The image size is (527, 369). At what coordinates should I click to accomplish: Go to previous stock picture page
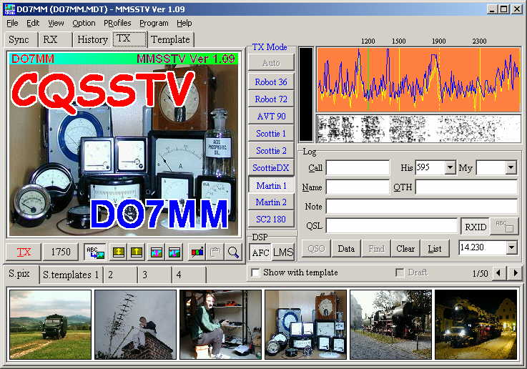coord(498,273)
